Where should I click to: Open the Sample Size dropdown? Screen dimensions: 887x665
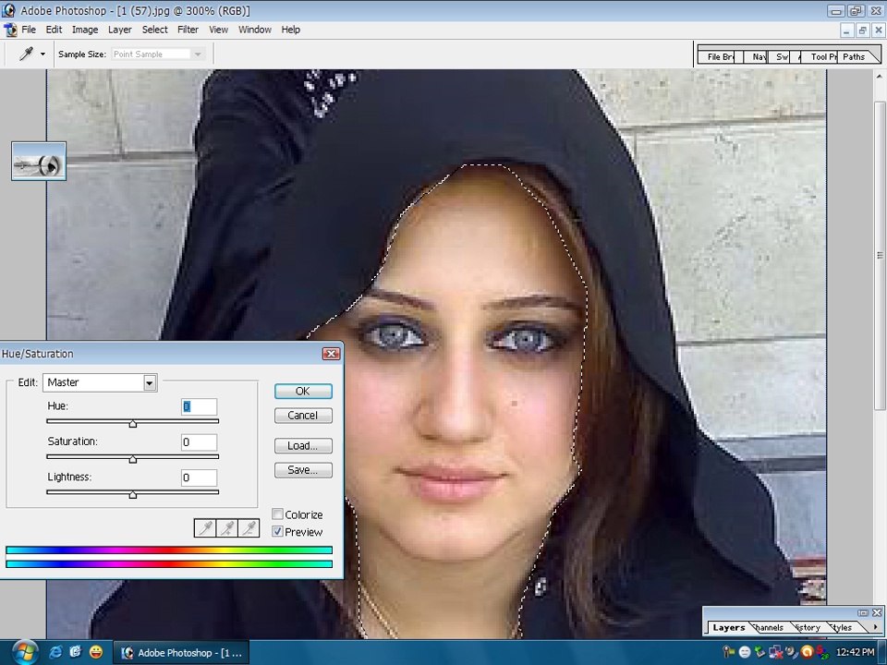pyautogui.click(x=157, y=54)
